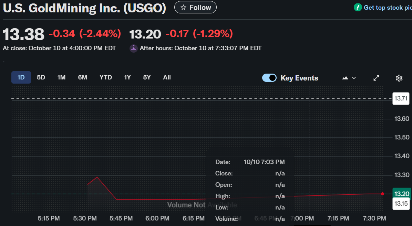412x226 pixels.
Task: Click the 13.71 previous close price label
Action: 401,99
